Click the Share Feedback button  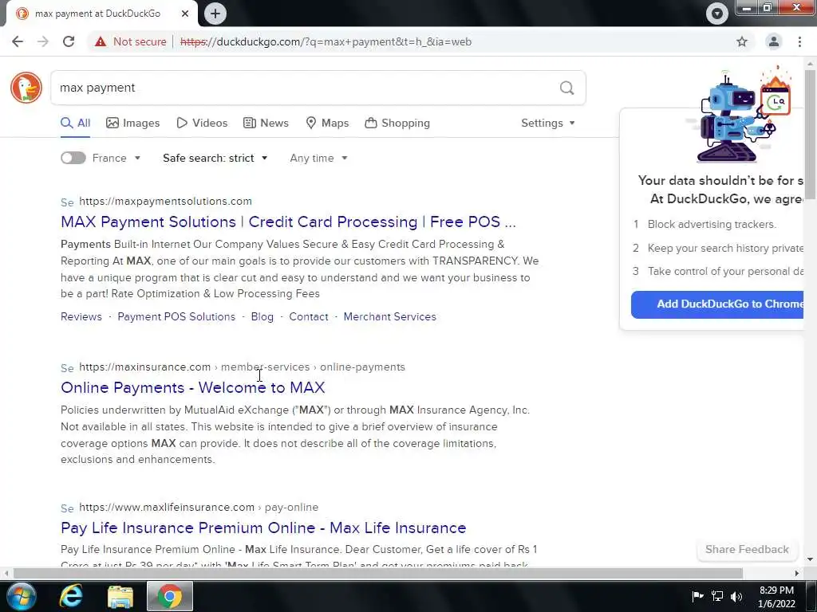[x=747, y=550]
